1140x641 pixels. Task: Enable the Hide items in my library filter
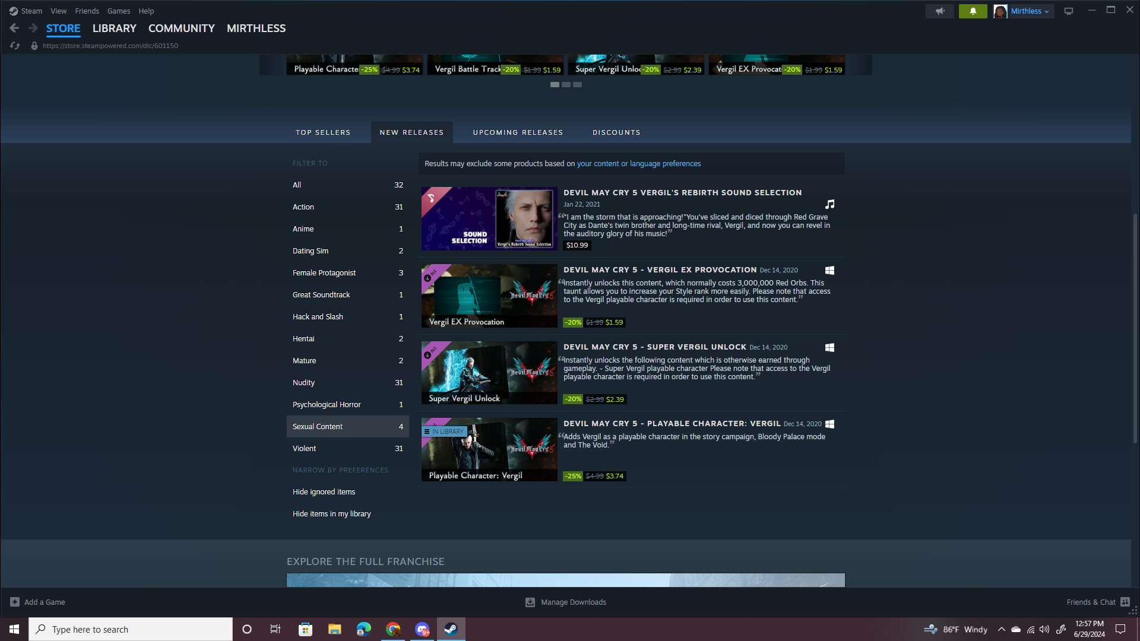point(331,513)
